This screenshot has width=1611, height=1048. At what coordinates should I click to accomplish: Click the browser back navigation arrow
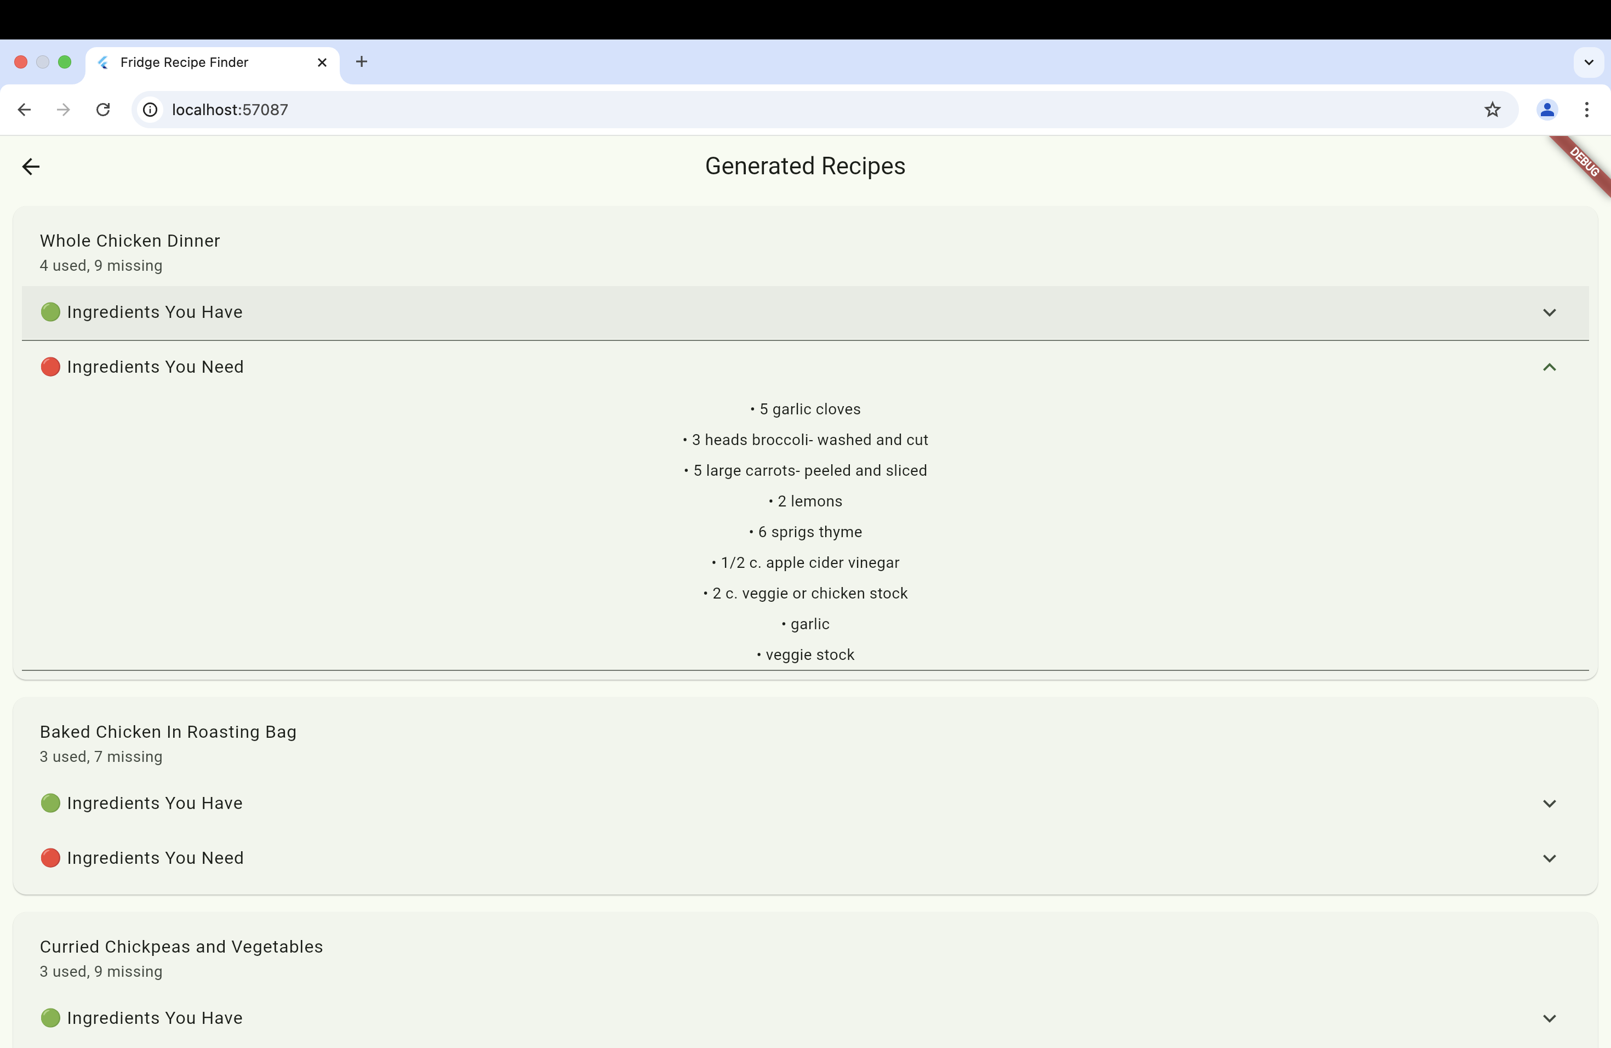[24, 110]
